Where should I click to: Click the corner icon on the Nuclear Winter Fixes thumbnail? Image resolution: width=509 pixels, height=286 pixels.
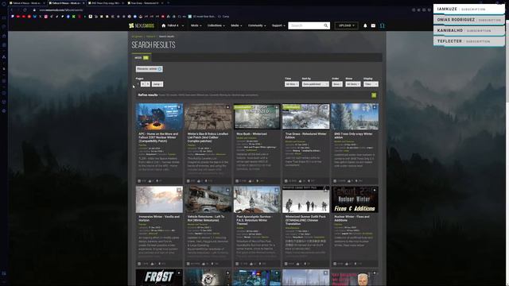click(375, 190)
